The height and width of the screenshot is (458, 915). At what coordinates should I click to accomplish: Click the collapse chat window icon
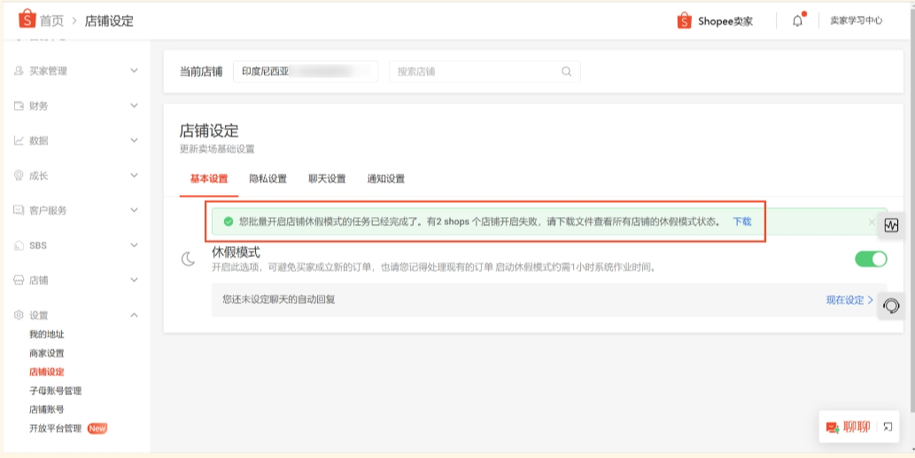coord(888,427)
